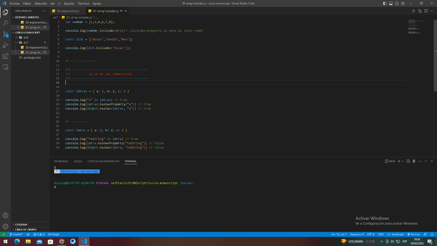Open the Archivo menu
The width and height of the screenshot is (437, 246).
(15, 3)
